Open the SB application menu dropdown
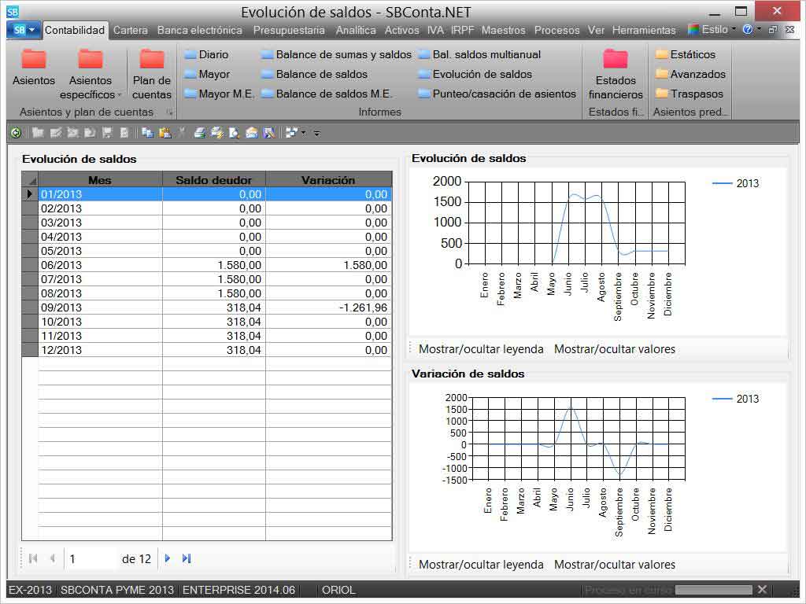 click(x=23, y=30)
